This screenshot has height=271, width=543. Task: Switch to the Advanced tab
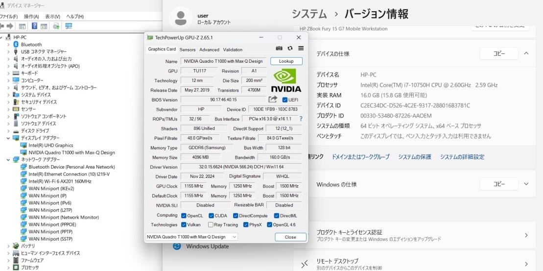tap(209, 49)
